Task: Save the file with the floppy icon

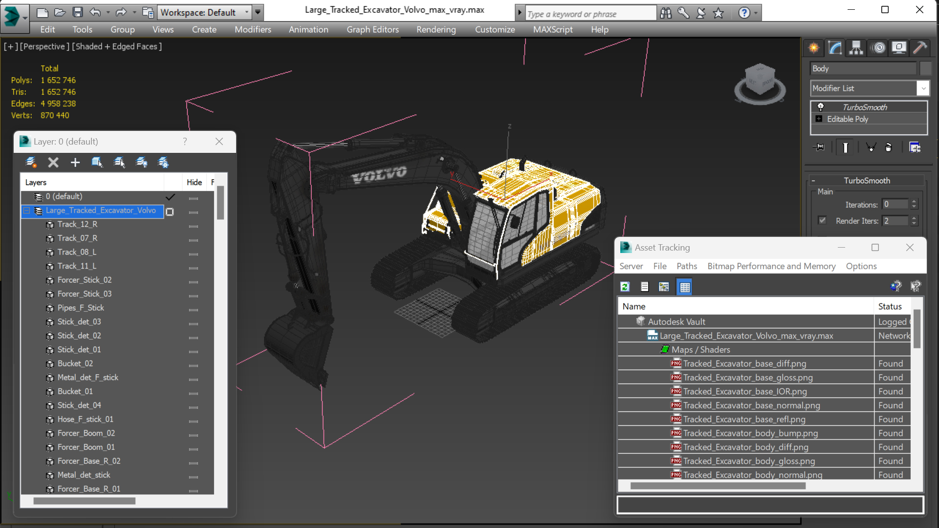Action: (77, 12)
